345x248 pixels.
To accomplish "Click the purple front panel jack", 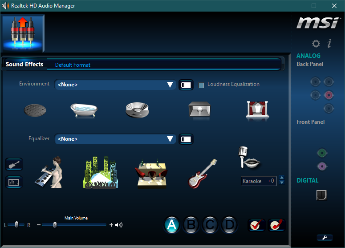I will 322,167.
